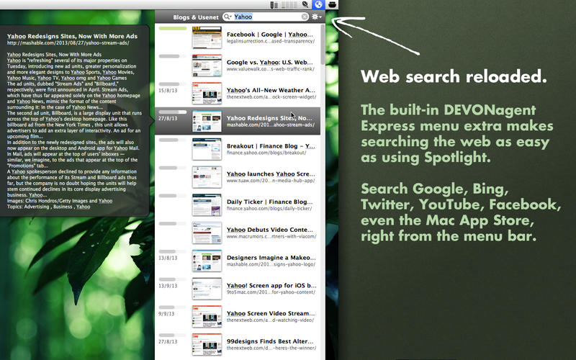Open Yahoo Debuts Video Content result

pos(238,233)
